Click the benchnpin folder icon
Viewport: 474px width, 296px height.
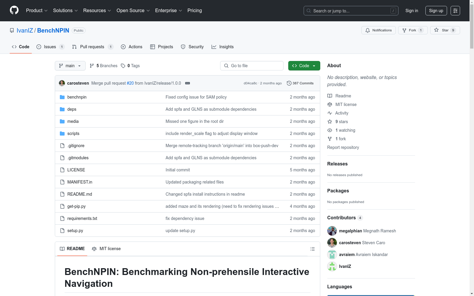62,97
